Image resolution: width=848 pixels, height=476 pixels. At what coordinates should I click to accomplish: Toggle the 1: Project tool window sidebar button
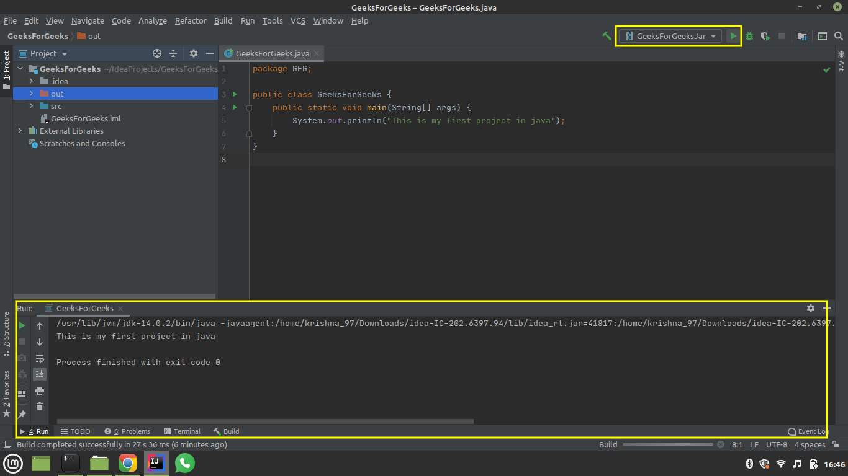pyautogui.click(x=6, y=69)
